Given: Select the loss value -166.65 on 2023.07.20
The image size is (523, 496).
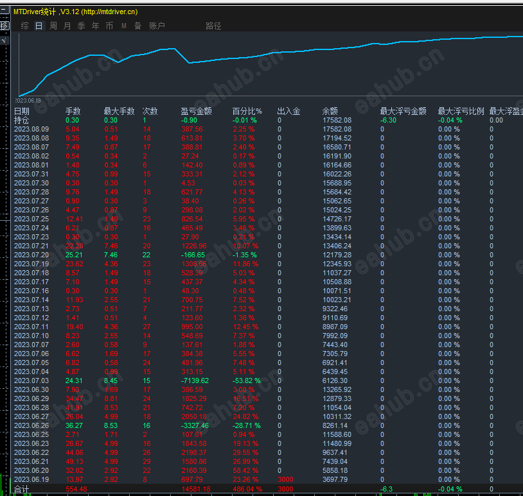Looking at the screenshot, I should (x=193, y=255).
